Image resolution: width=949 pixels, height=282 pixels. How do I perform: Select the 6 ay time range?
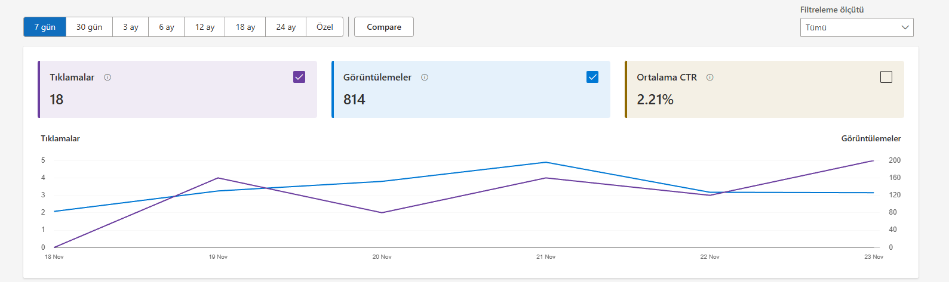[x=167, y=27]
